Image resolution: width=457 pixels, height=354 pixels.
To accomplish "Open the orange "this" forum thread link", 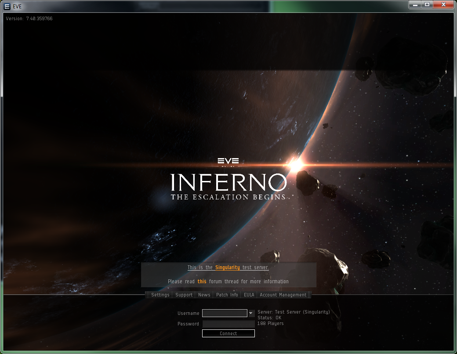I will coord(202,282).
